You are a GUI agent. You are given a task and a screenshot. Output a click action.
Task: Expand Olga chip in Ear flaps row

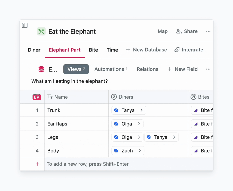[139, 124]
